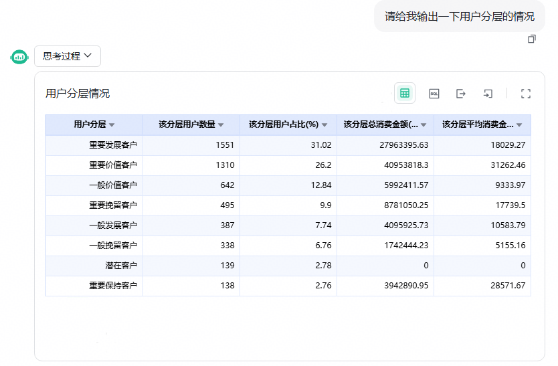This screenshot has height=366, width=558.
Task: Click total spend value 3942890.95
Action: click(406, 286)
